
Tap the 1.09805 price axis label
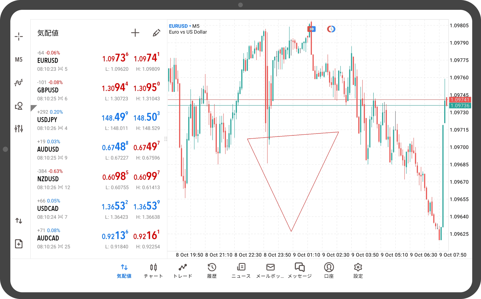pyautogui.click(x=459, y=26)
